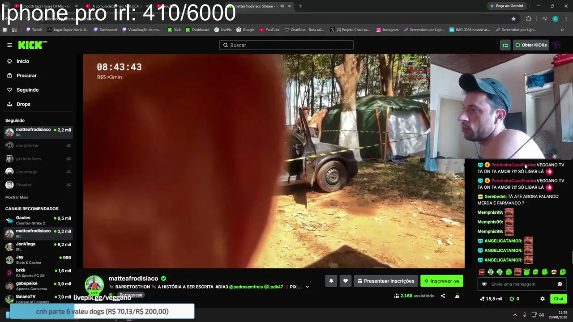Click the 15,8 mil channel points counter
The height and width of the screenshot is (322, 573).
491,299
